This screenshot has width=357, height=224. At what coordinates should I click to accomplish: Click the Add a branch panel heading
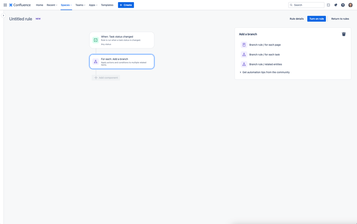(x=248, y=34)
